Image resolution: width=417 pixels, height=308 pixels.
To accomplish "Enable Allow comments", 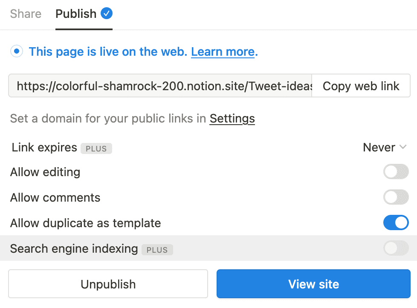I will tap(396, 197).
